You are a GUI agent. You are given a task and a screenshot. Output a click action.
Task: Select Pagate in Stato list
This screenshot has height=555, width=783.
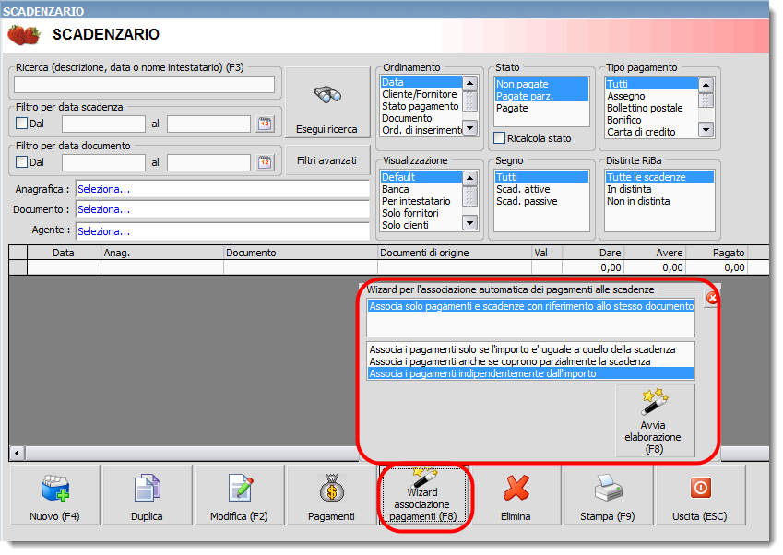point(541,108)
